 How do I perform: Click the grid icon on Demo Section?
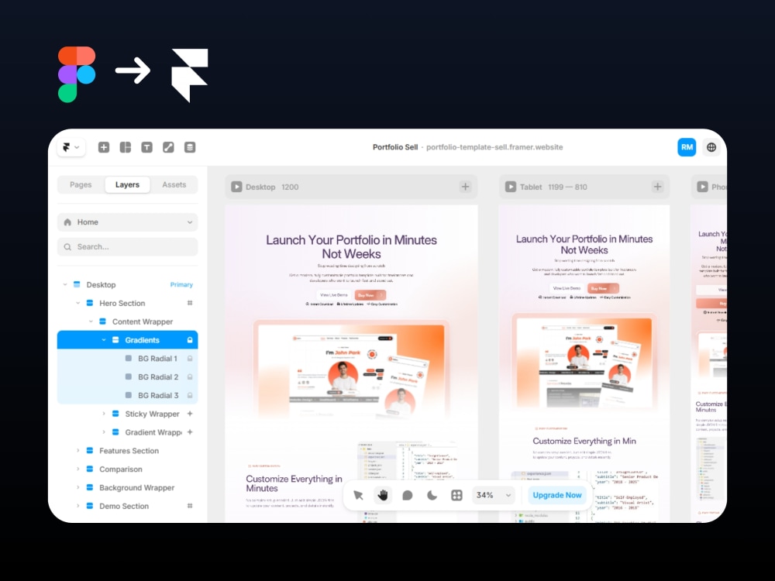190,506
